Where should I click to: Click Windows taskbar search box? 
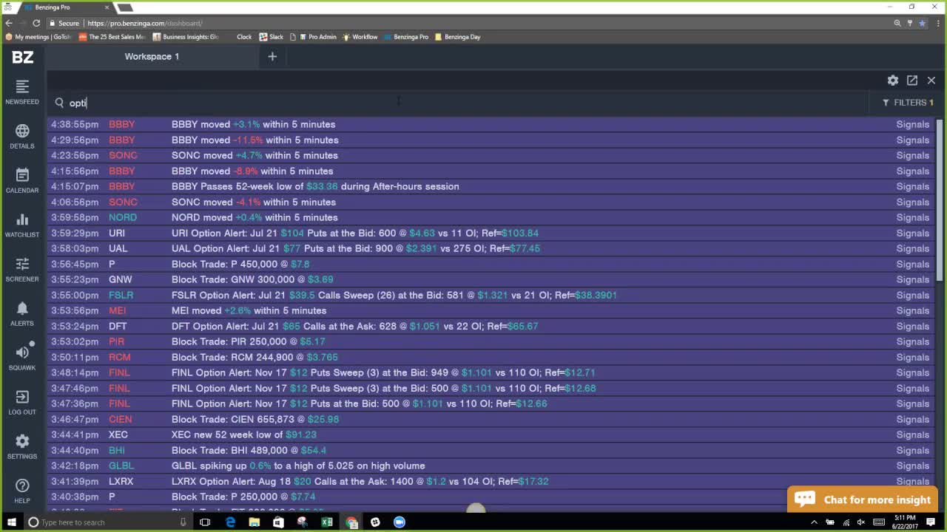[107, 522]
